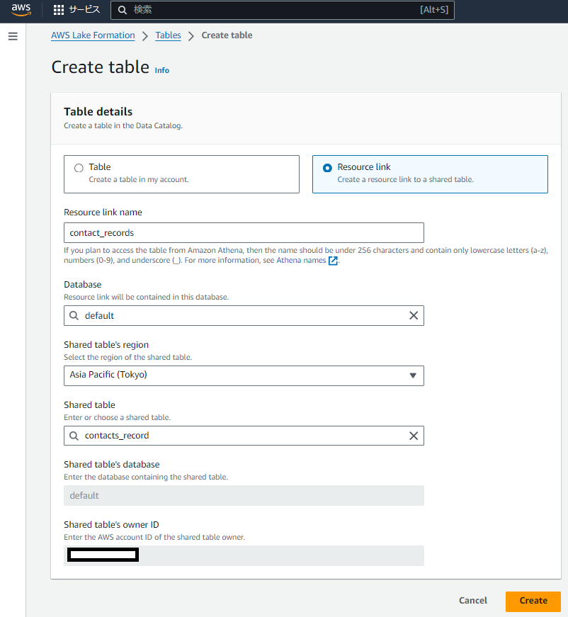Click the Cancel button
This screenshot has height=617, width=568.
pyautogui.click(x=473, y=601)
